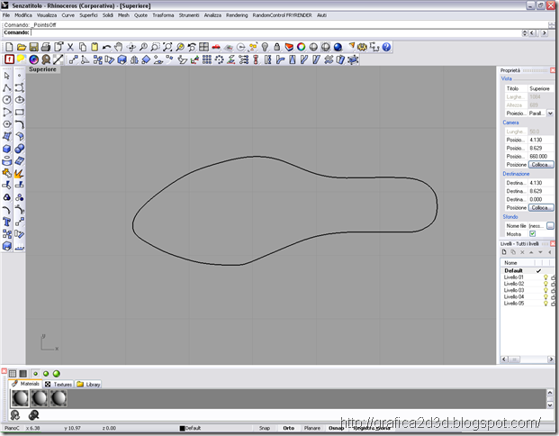The image size is (559, 436).
Task: Click the Default layer row
Action: click(527, 270)
